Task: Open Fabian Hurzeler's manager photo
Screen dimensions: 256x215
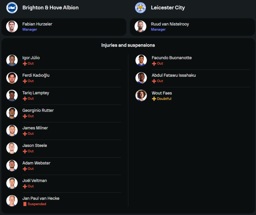Action: (12, 27)
